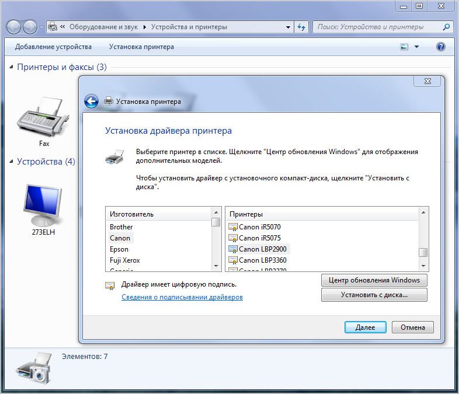Screen dimensions: 459x394
Task: Open the address bar history dropdown
Action: (288, 27)
